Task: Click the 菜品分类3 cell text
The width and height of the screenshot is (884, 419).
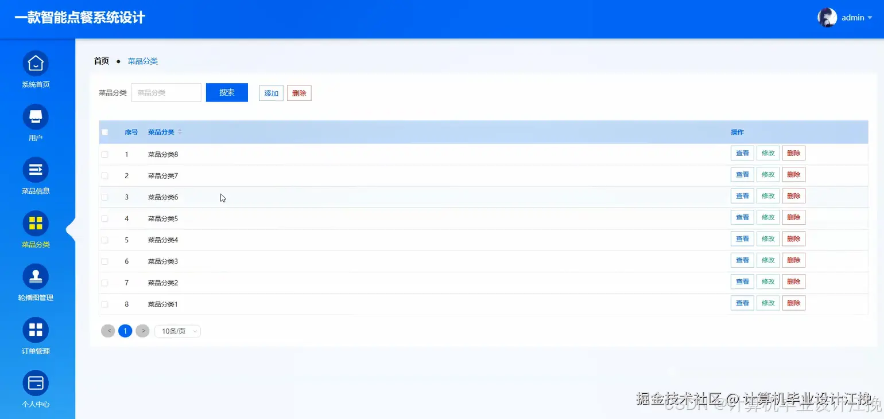Action: click(163, 261)
